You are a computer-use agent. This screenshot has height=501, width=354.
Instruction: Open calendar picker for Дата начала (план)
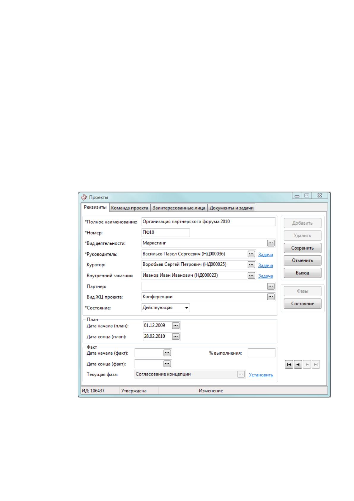176,325
